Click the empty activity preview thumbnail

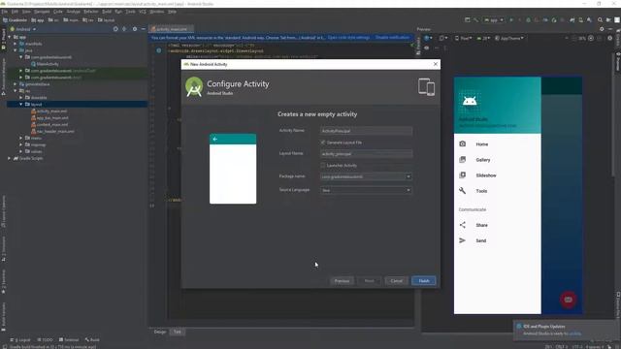233,169
